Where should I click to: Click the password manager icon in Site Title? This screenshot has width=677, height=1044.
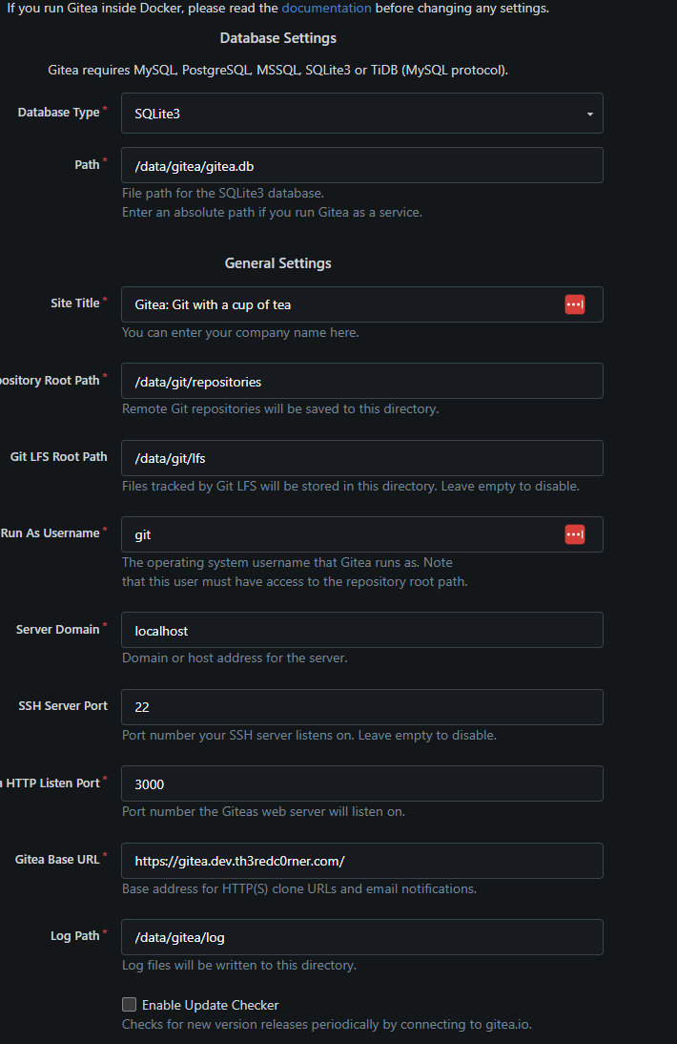pos(574,304)
